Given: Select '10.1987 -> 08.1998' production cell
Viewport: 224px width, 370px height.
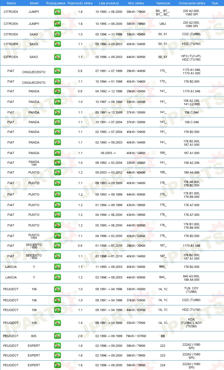Looking at the screenshot, I should tap(109, 102).
